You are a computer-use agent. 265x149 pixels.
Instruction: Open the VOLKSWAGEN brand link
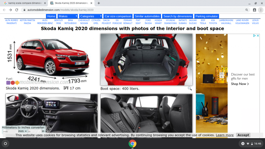click(x=242, y=23)
